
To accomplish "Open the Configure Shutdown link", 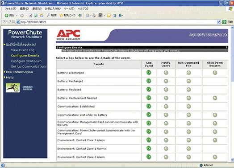I will pyautogui.click(x=26, y=61).
